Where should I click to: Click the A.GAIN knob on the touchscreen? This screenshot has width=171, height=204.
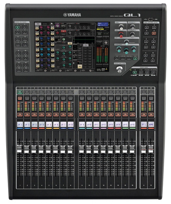[57, 26]
